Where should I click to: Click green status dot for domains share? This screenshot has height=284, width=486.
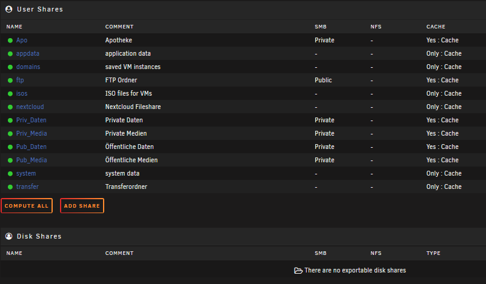pyautogui.click(x=10, y=67)
